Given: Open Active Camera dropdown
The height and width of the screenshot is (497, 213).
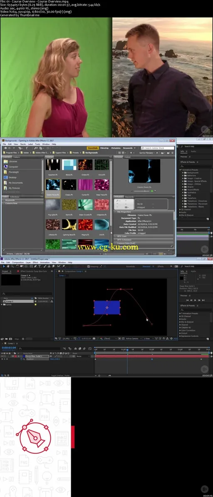Looking at the screenshot, I should (x=134, y=339).
